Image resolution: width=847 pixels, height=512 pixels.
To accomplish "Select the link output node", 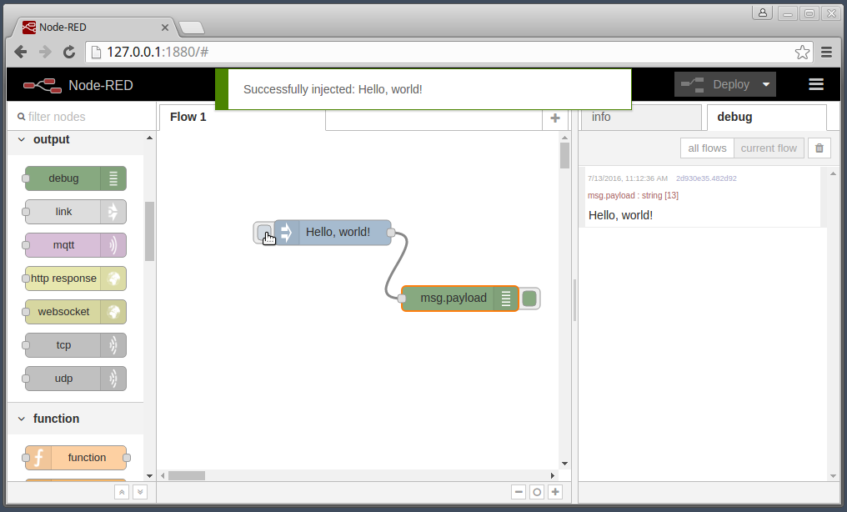I will coord(76,212).
